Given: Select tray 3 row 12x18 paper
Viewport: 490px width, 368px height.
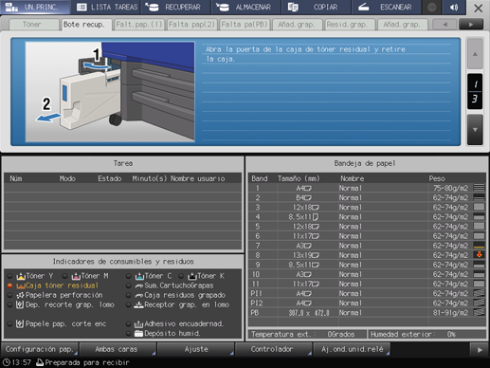Looking at the screenshot, I should pyautogui.click(x=367, y=208).
